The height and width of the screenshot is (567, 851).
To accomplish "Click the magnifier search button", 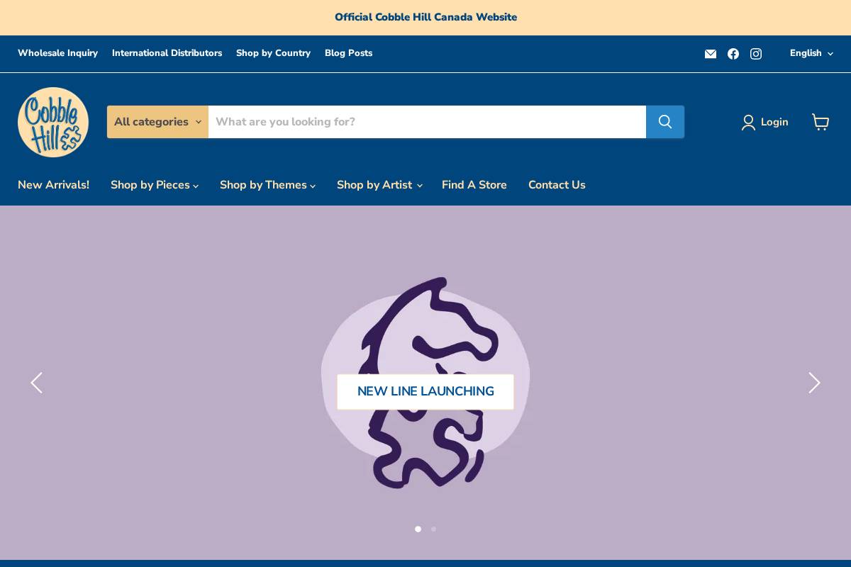I will 665,122.
